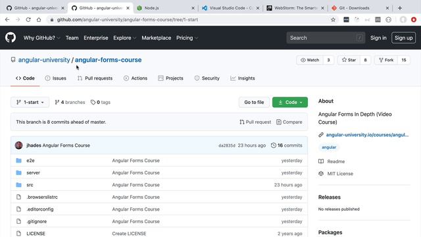
Task: Star the repository
Action: (x=349, y=60)
